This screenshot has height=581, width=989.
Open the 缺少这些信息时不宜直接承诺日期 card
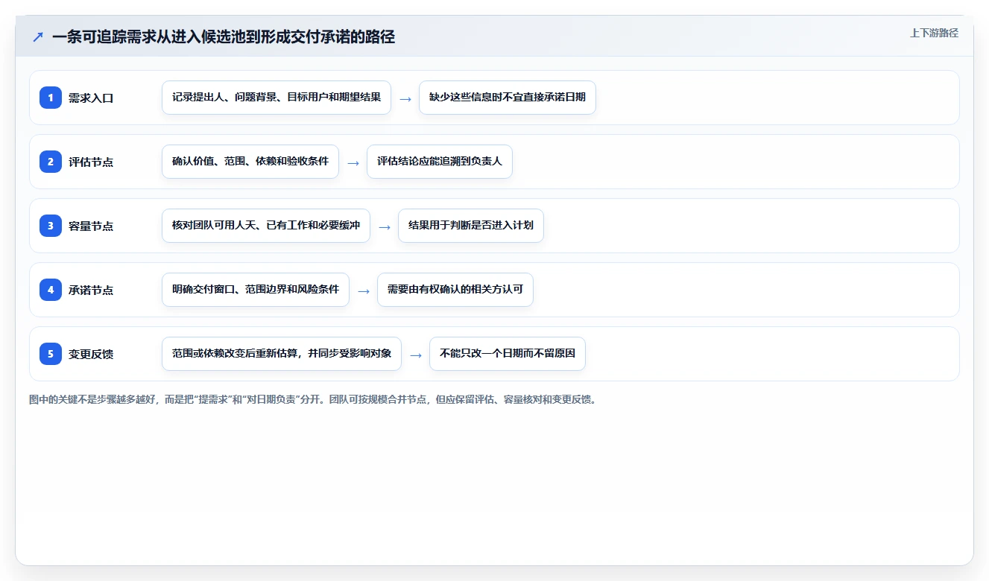tap(508, 98)
